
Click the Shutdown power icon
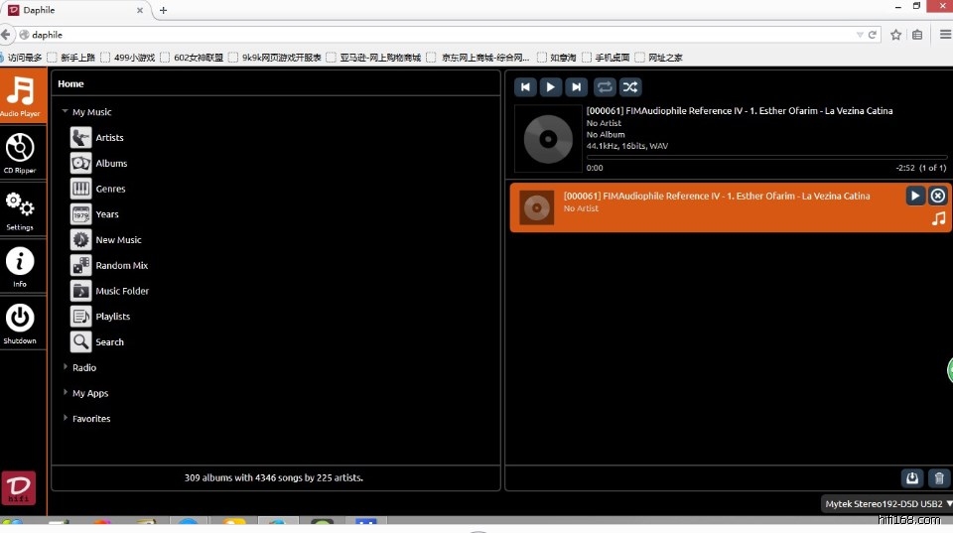20,320
